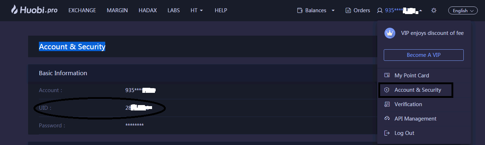Click the user profile icon

tap(379, 10)
